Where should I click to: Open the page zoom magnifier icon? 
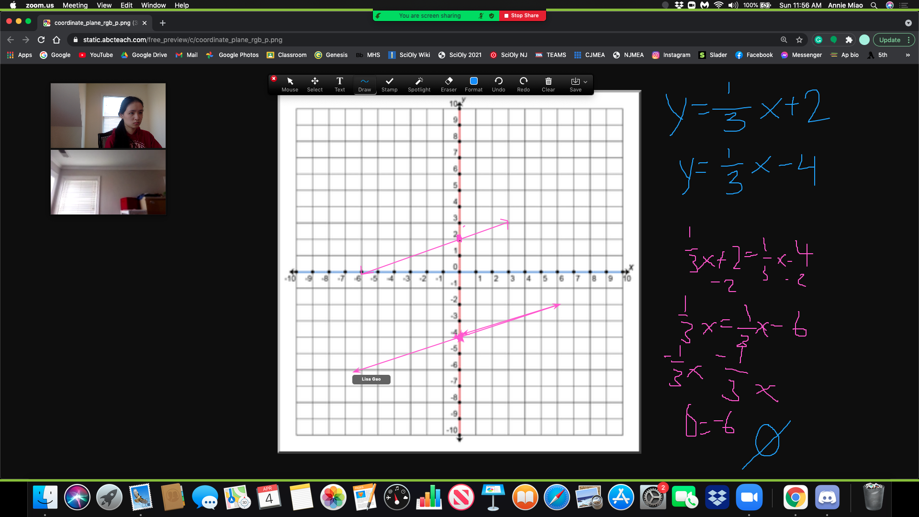784,40
